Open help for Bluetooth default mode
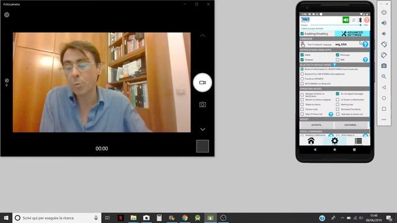397x223 pixels. [x=334, y=64]
